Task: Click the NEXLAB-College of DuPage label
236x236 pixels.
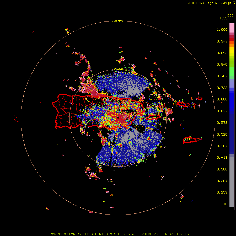Action: click(x=209, y=3)
